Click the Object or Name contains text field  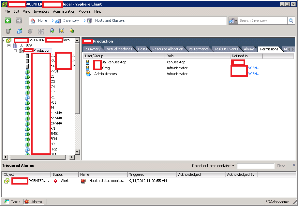tap(255, 166)
